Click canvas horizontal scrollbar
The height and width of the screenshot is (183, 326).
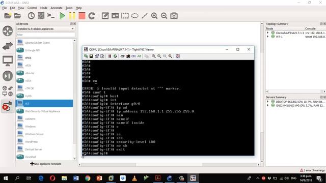tap(169, 165)
